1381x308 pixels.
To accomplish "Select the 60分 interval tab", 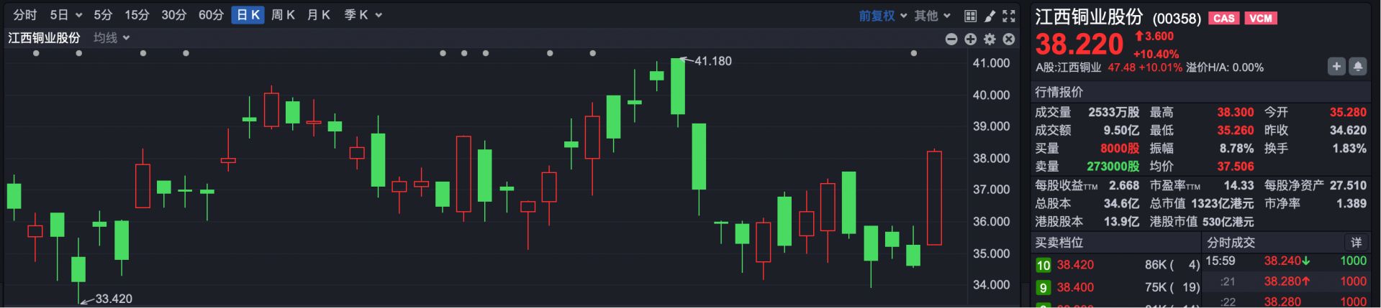I will pyautogui.click(x=211, y=15).
